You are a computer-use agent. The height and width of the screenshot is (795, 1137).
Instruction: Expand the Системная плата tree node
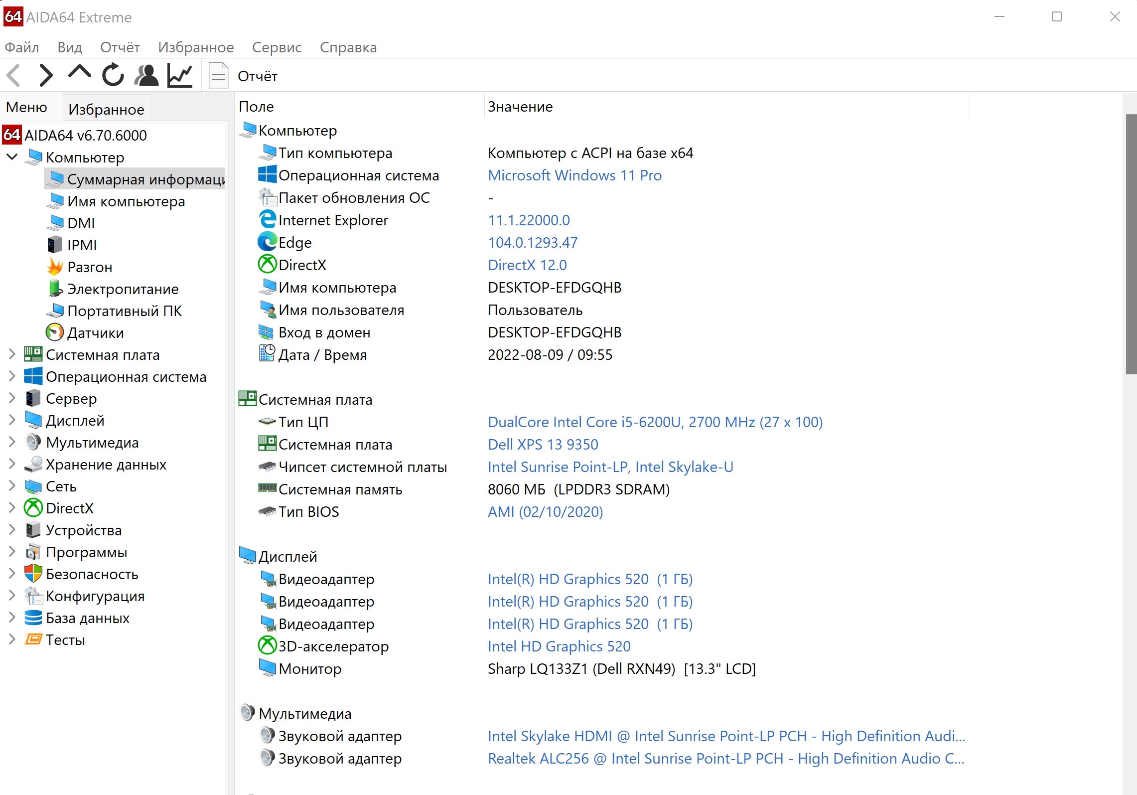tap(12, 355)
